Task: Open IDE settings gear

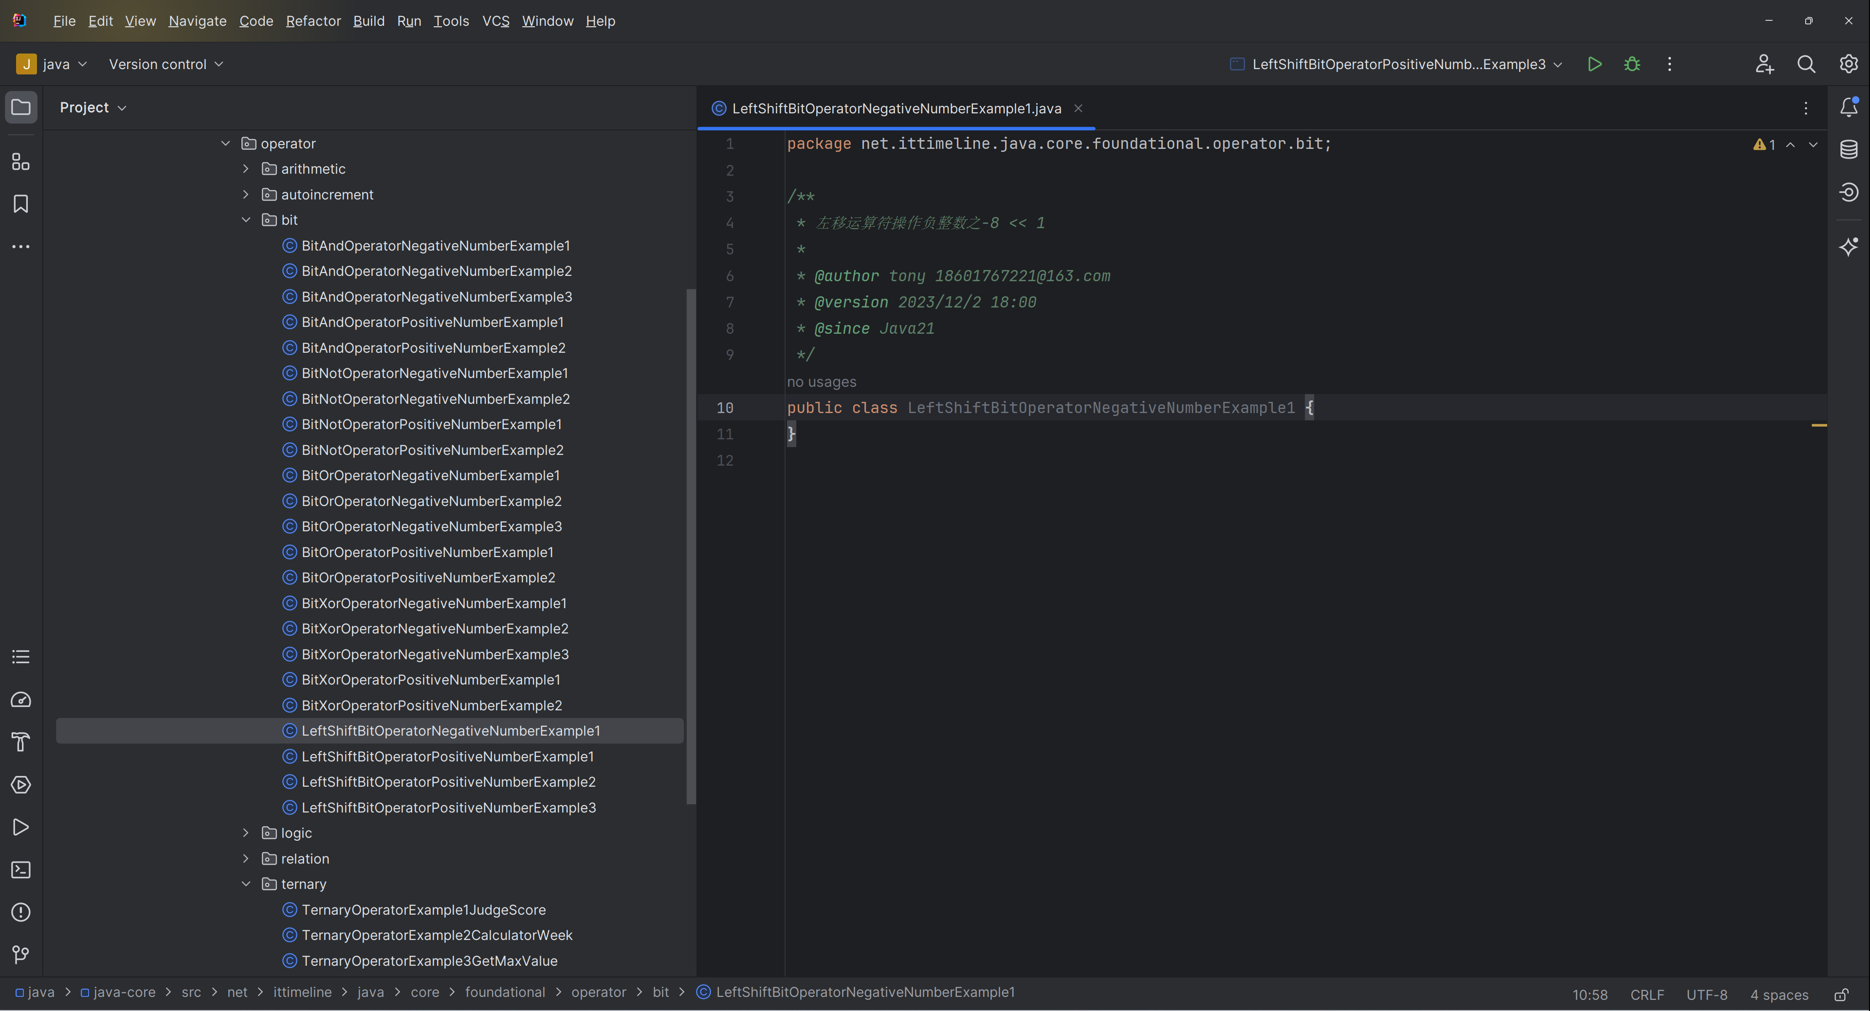Action: coord(1848,64)
